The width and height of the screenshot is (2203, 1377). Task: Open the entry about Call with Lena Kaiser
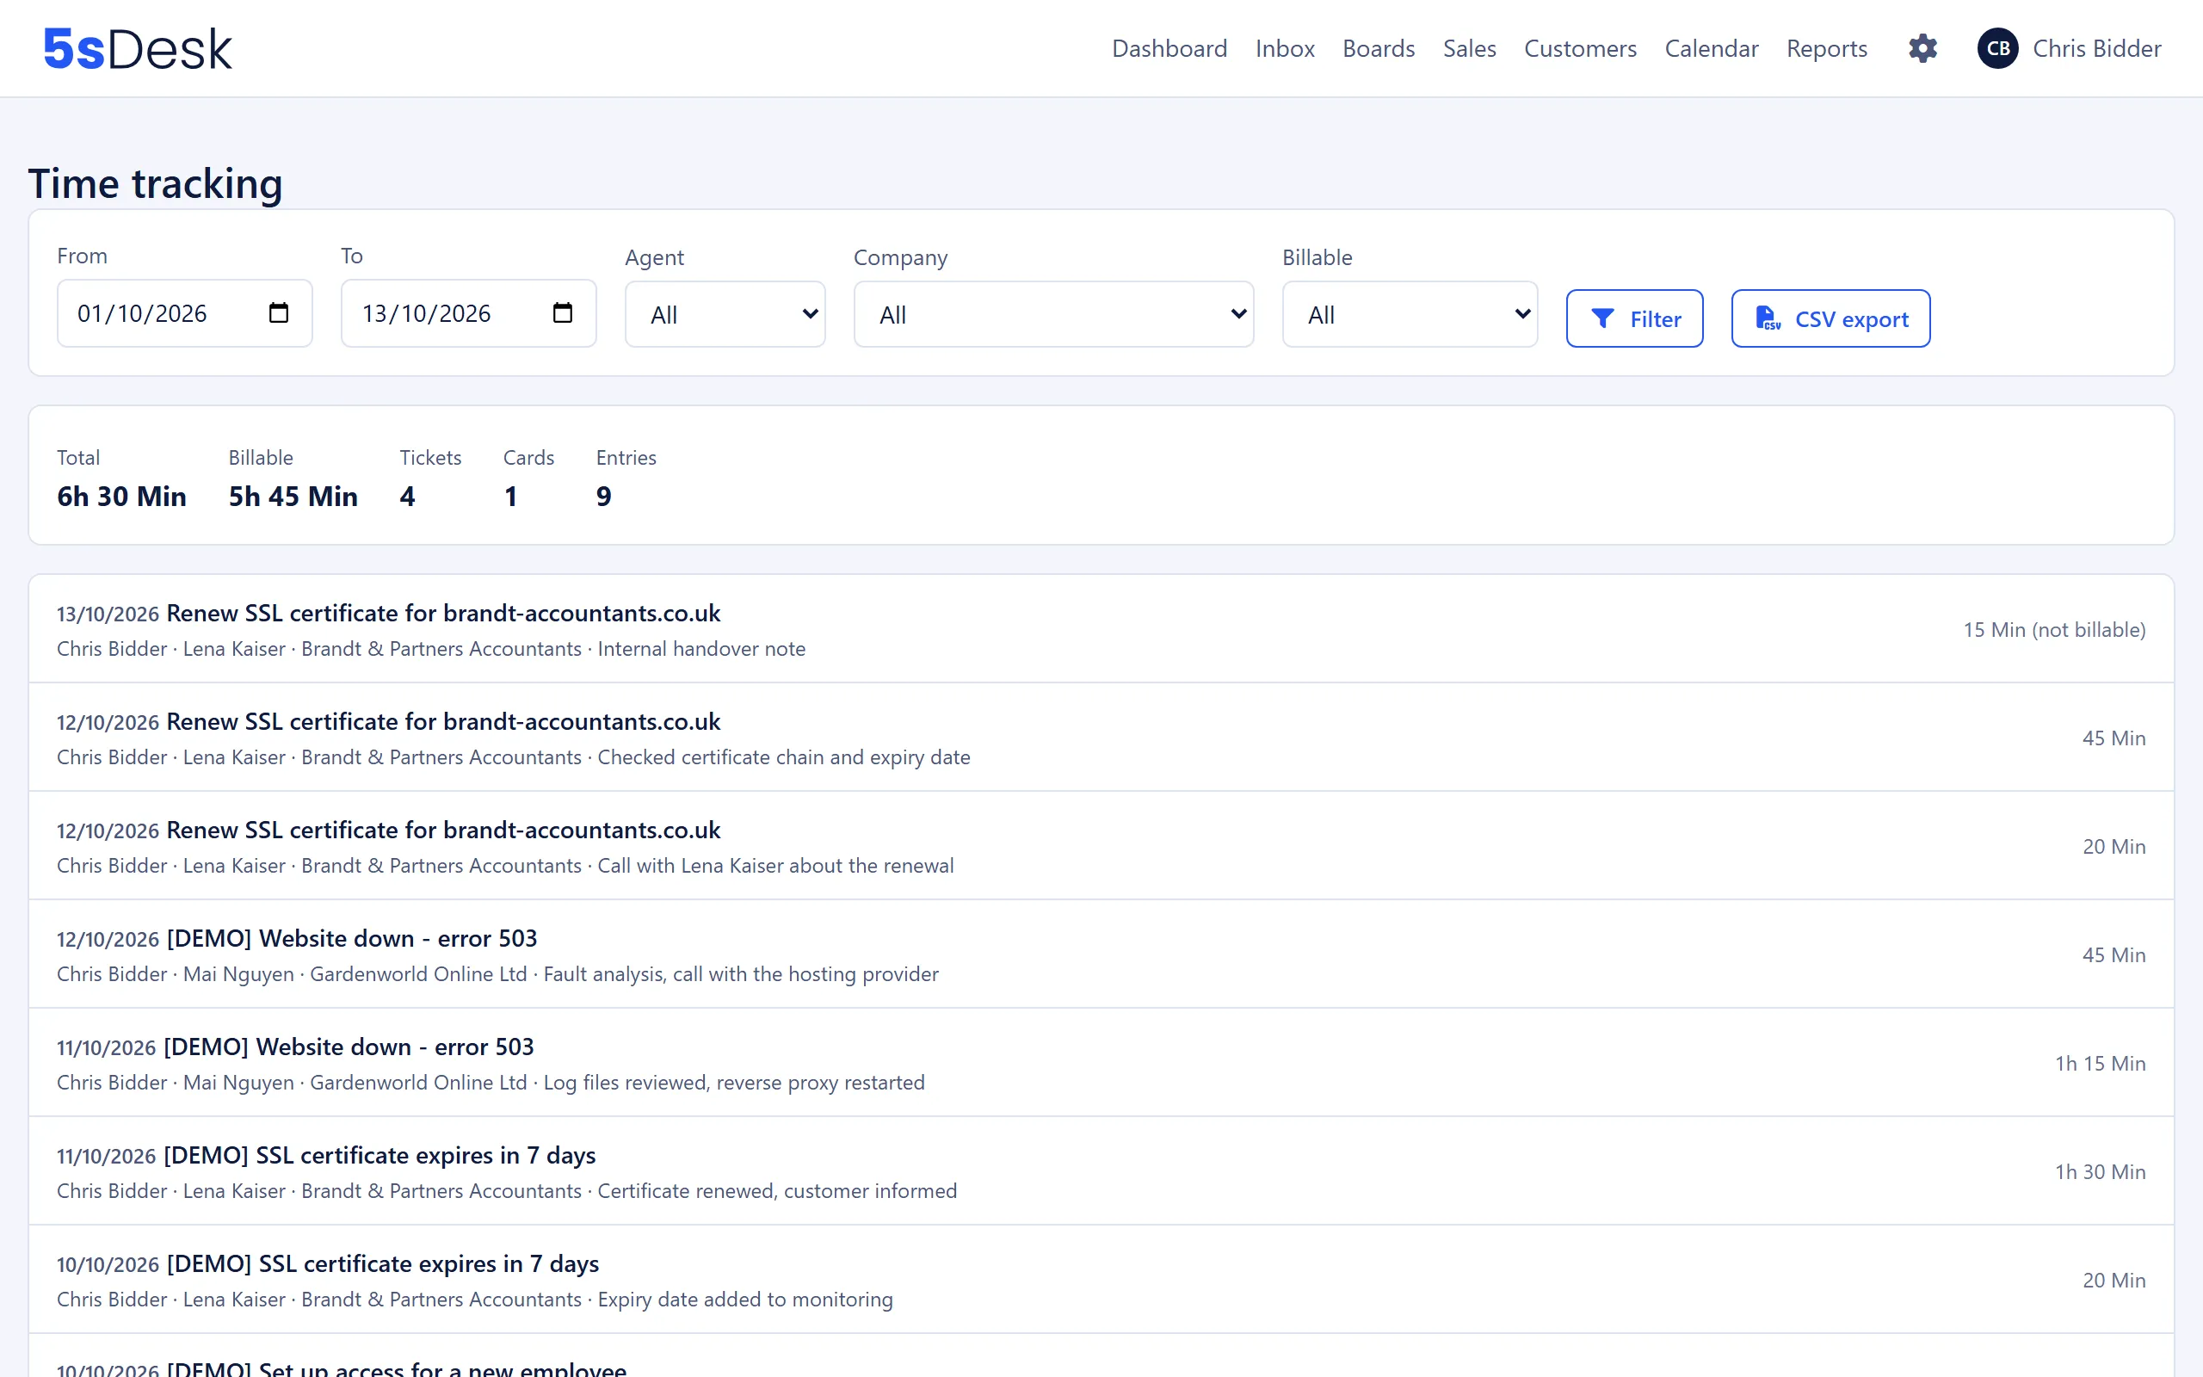pos(1101,846)
